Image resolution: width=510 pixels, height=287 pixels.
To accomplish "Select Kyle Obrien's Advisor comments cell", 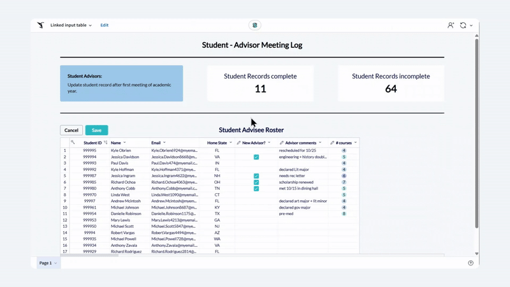I will pos(303,151).
